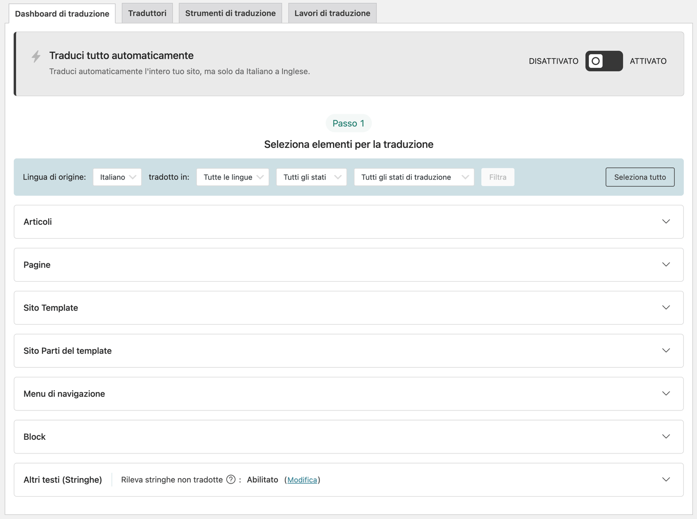Click the Modifica link
697x519 pixels.
(302, 479)
